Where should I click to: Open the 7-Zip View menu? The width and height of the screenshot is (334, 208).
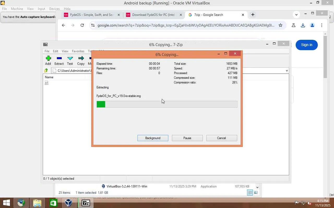pos(65,51)
